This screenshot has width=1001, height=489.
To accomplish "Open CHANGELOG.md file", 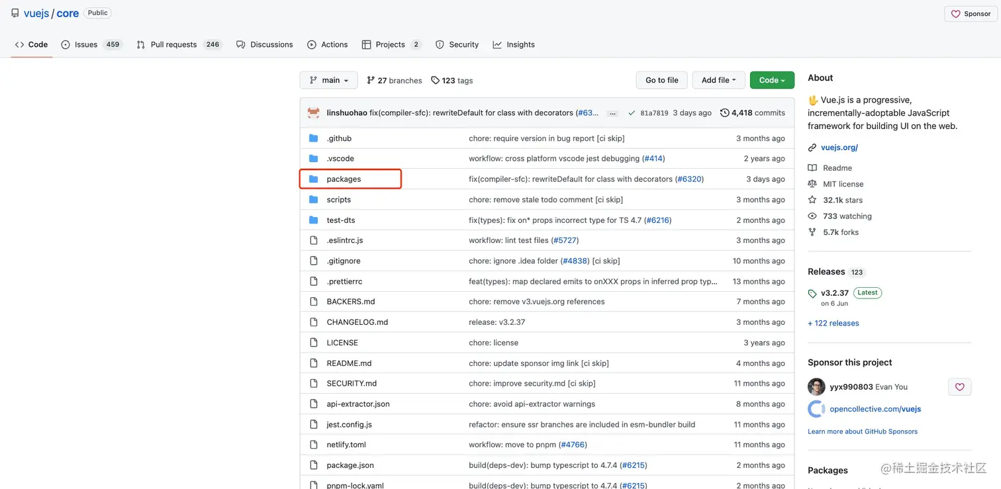I will (358, 322).
